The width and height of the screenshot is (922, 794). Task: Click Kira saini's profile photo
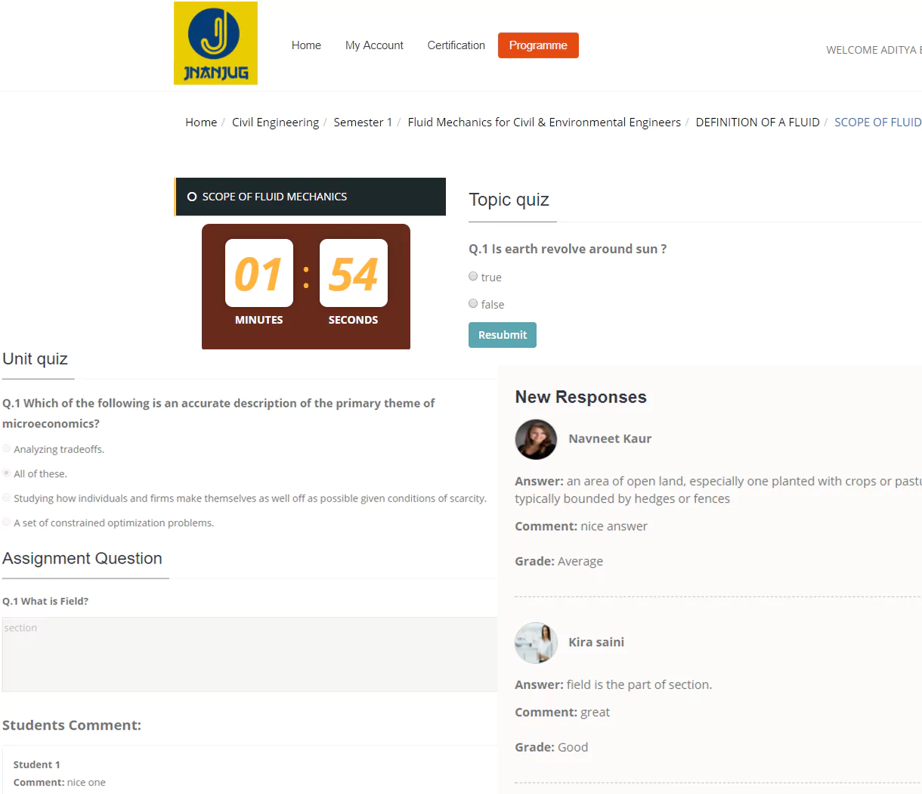[x=536, y=643]
